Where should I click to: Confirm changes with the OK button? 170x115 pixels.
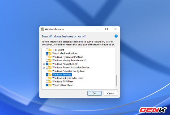click(95, 93)
